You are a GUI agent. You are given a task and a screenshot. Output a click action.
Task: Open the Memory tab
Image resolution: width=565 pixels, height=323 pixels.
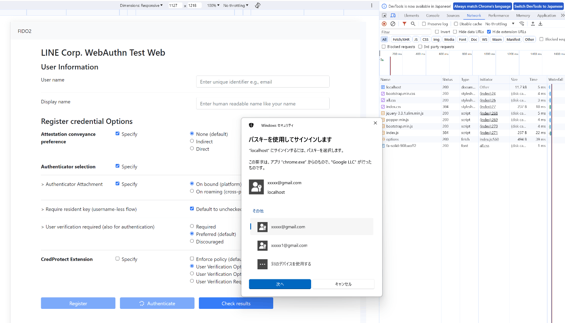(523, 15)
